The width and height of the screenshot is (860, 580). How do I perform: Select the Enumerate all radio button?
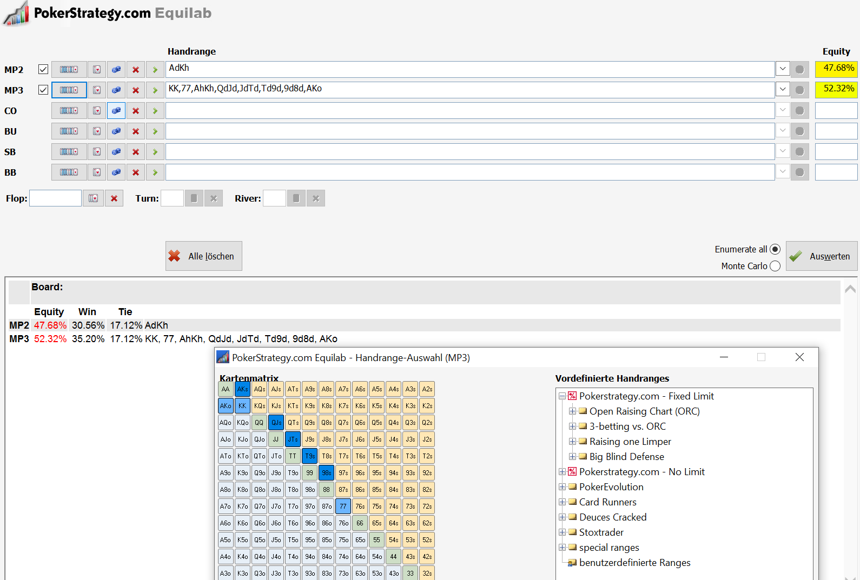(x=775, y=249)
